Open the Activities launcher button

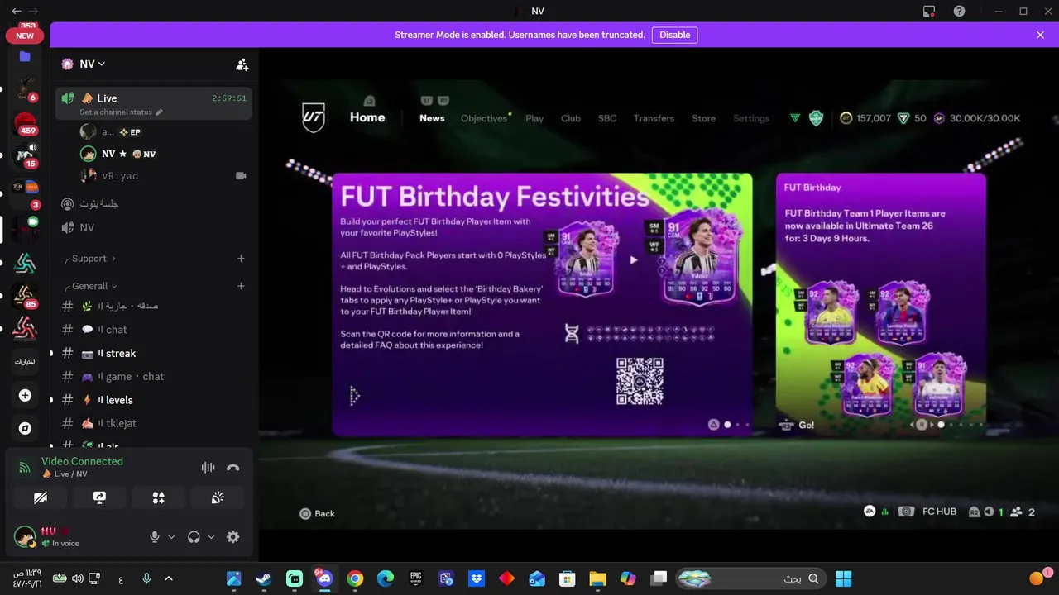158,497
